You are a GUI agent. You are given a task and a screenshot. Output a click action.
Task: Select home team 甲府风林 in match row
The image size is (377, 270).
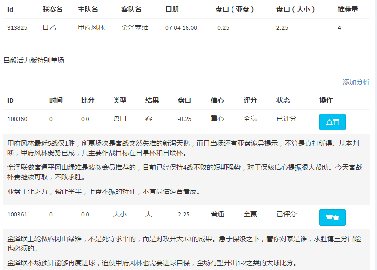coord(91,28)
